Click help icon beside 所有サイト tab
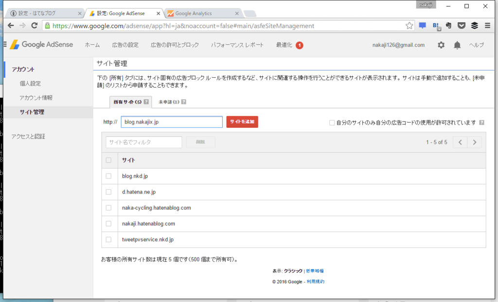The height and width of the screenshot is (302, 498). coord(146,102)
